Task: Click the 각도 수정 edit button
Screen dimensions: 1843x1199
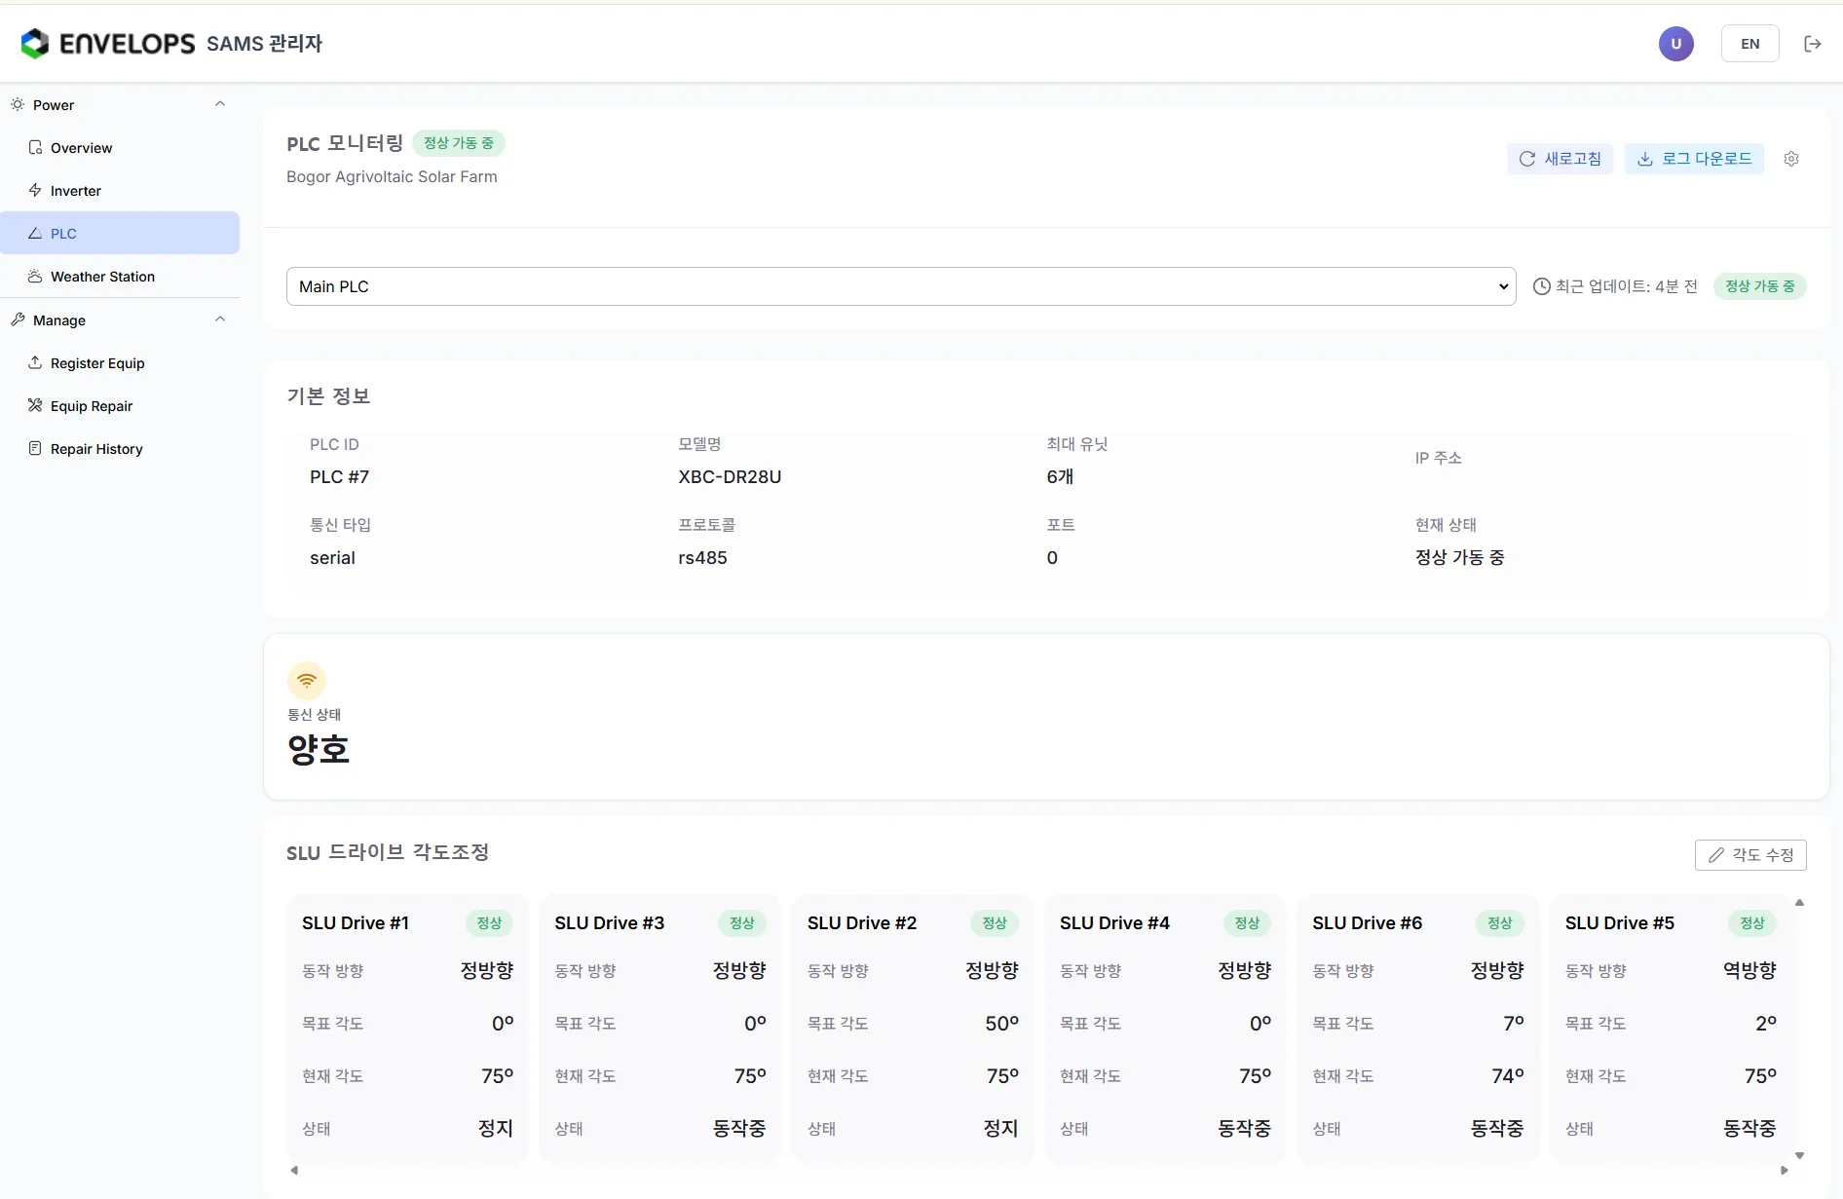Action: [1750, 855]
